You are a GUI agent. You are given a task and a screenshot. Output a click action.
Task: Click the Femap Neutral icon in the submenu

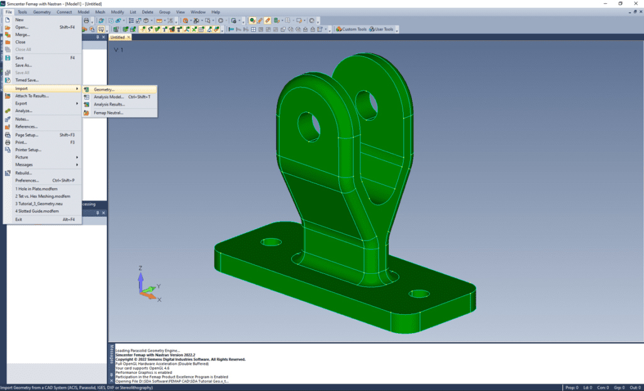86,113
